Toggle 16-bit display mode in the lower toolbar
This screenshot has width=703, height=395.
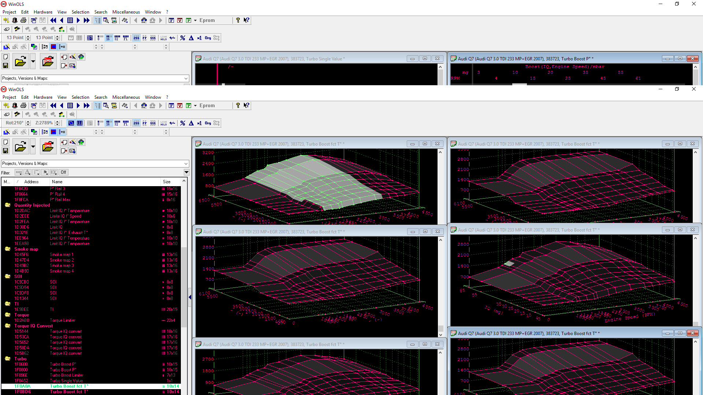[x=108, y=123]
